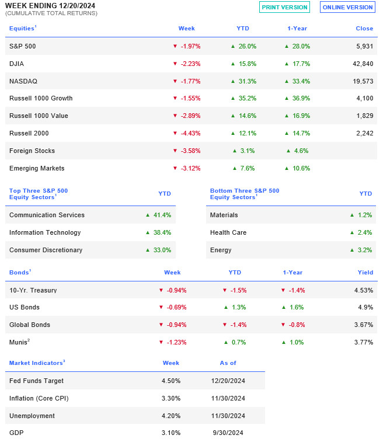Select the Russell 2000 row label
This screenshot has width=383, height=442.
tap(29, 133)
